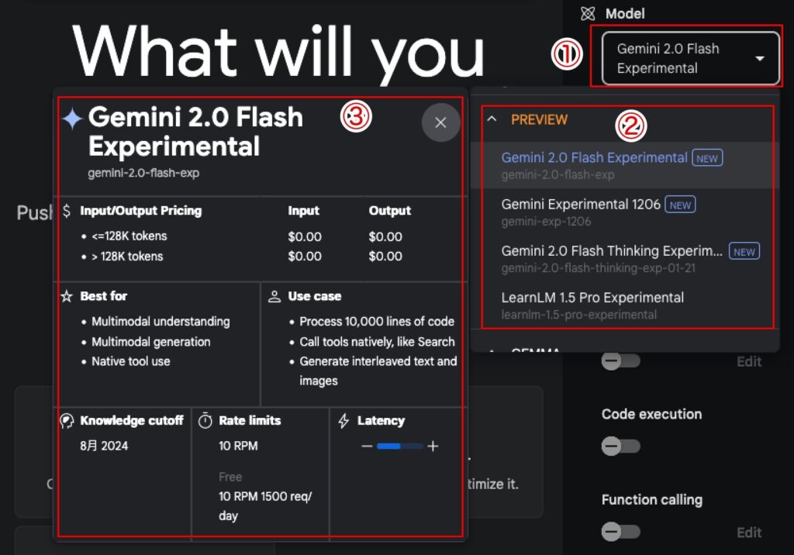Image resolution: width=794 pixels, height=555 pixels.
Task: Click the Code execution label
Action: pyautogui.click(x=651, y=414)
